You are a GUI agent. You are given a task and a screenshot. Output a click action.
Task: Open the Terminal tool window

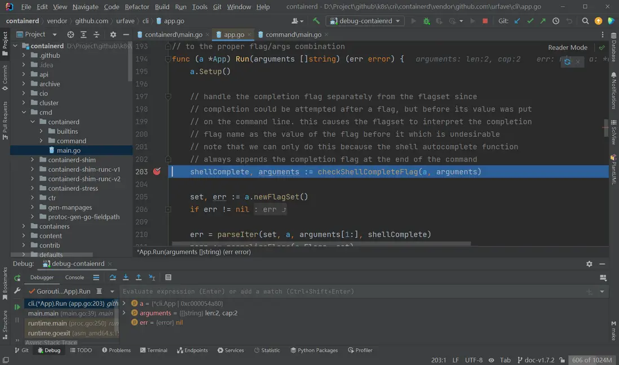point(152,350)
